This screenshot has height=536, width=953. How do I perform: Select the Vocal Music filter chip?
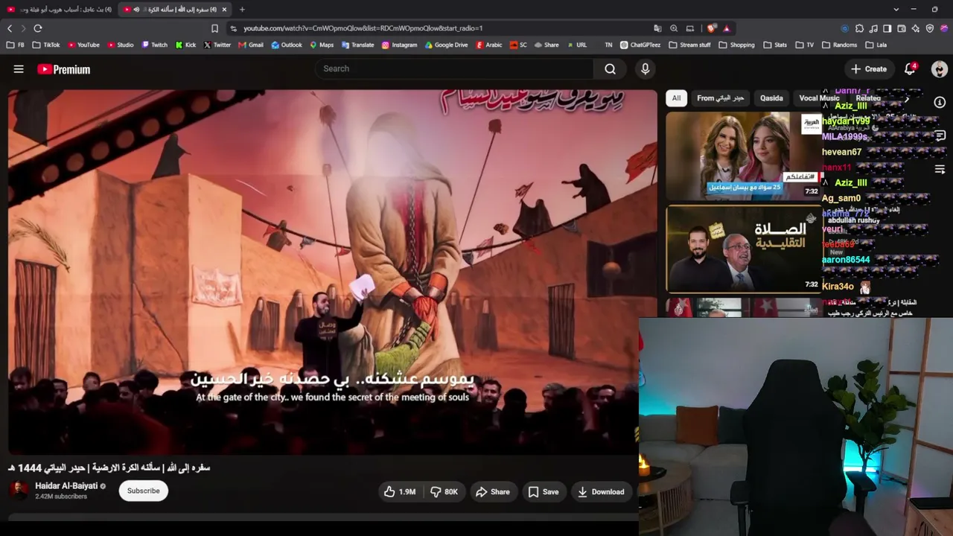click(819, 98)
